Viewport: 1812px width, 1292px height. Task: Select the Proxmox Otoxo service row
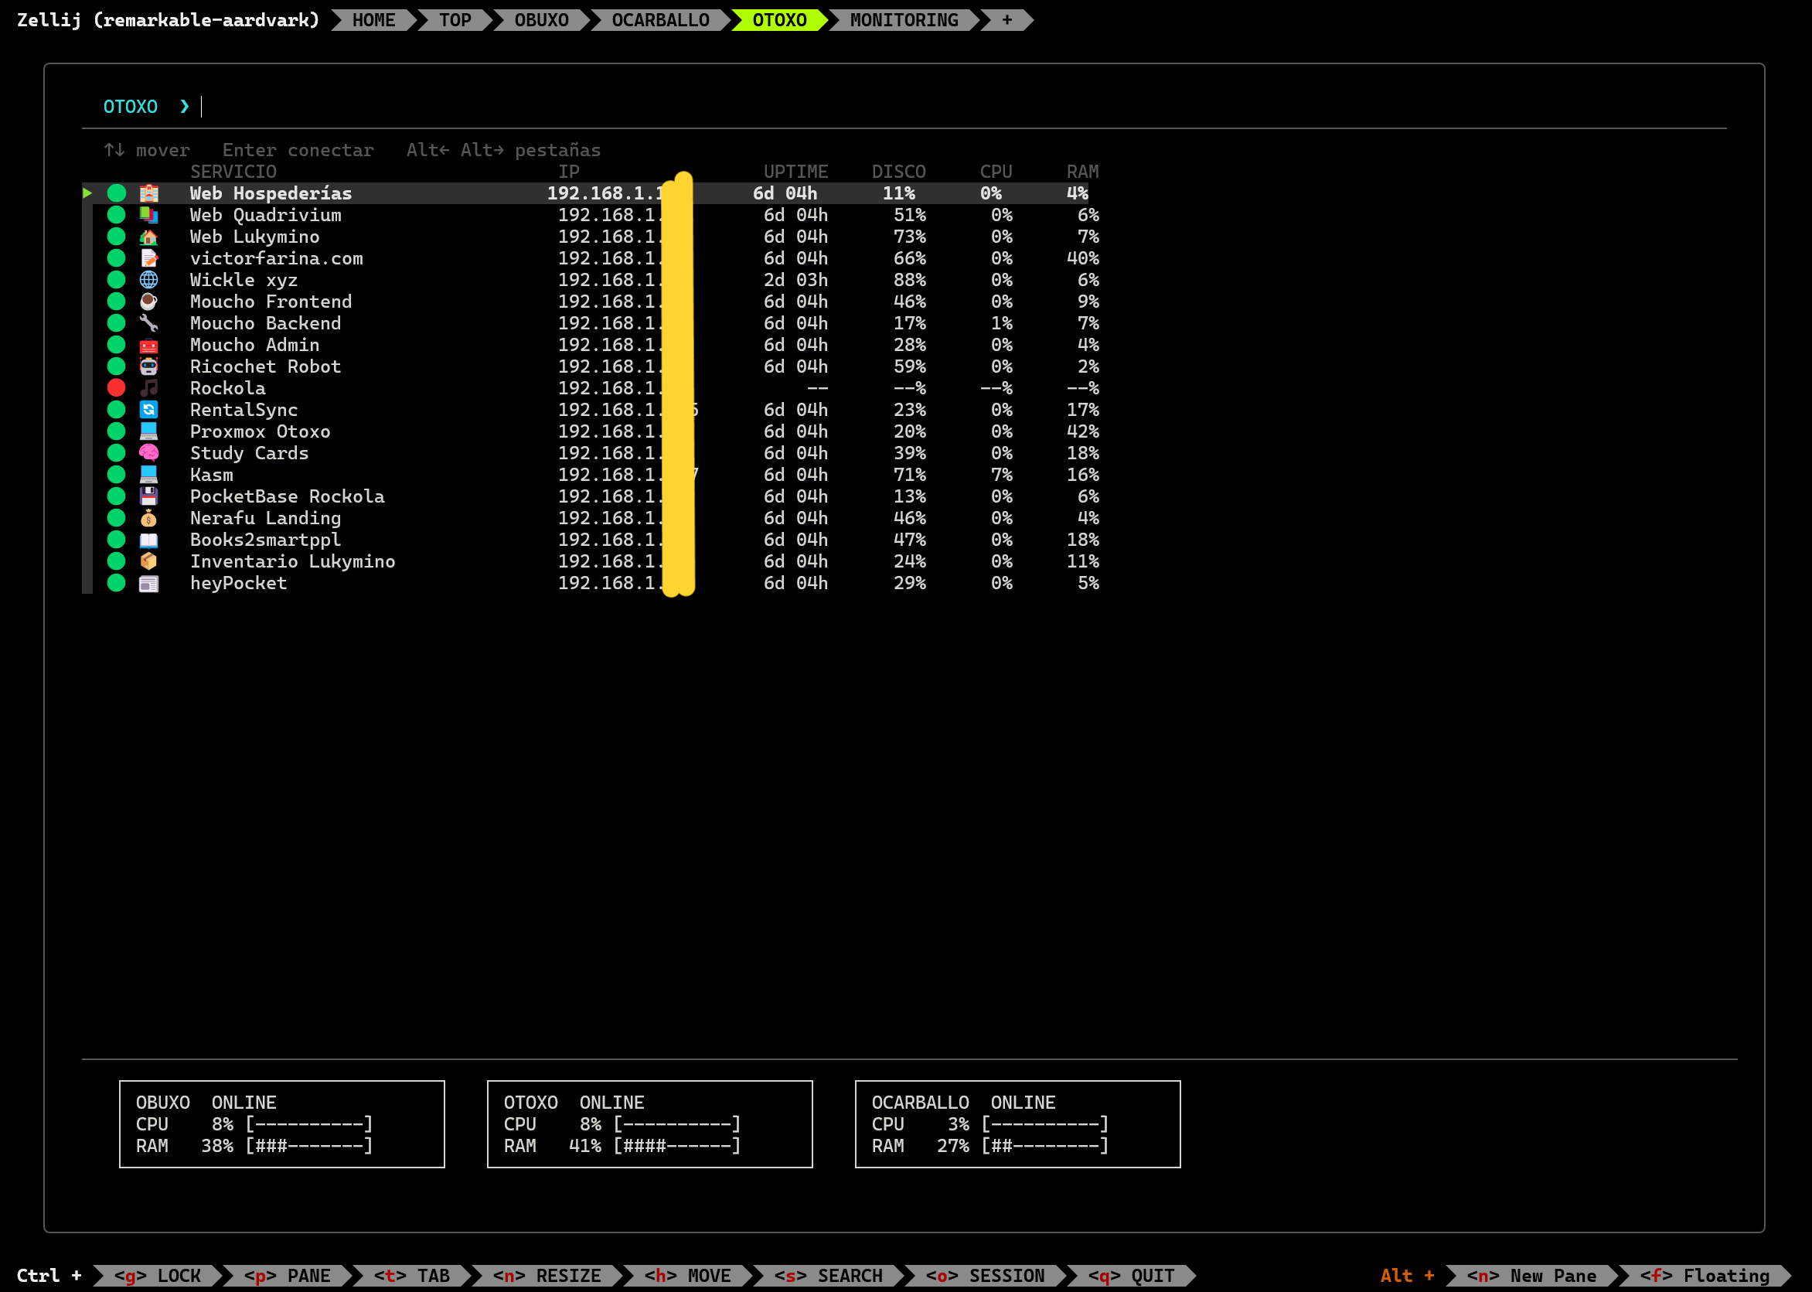click(592, 431)
